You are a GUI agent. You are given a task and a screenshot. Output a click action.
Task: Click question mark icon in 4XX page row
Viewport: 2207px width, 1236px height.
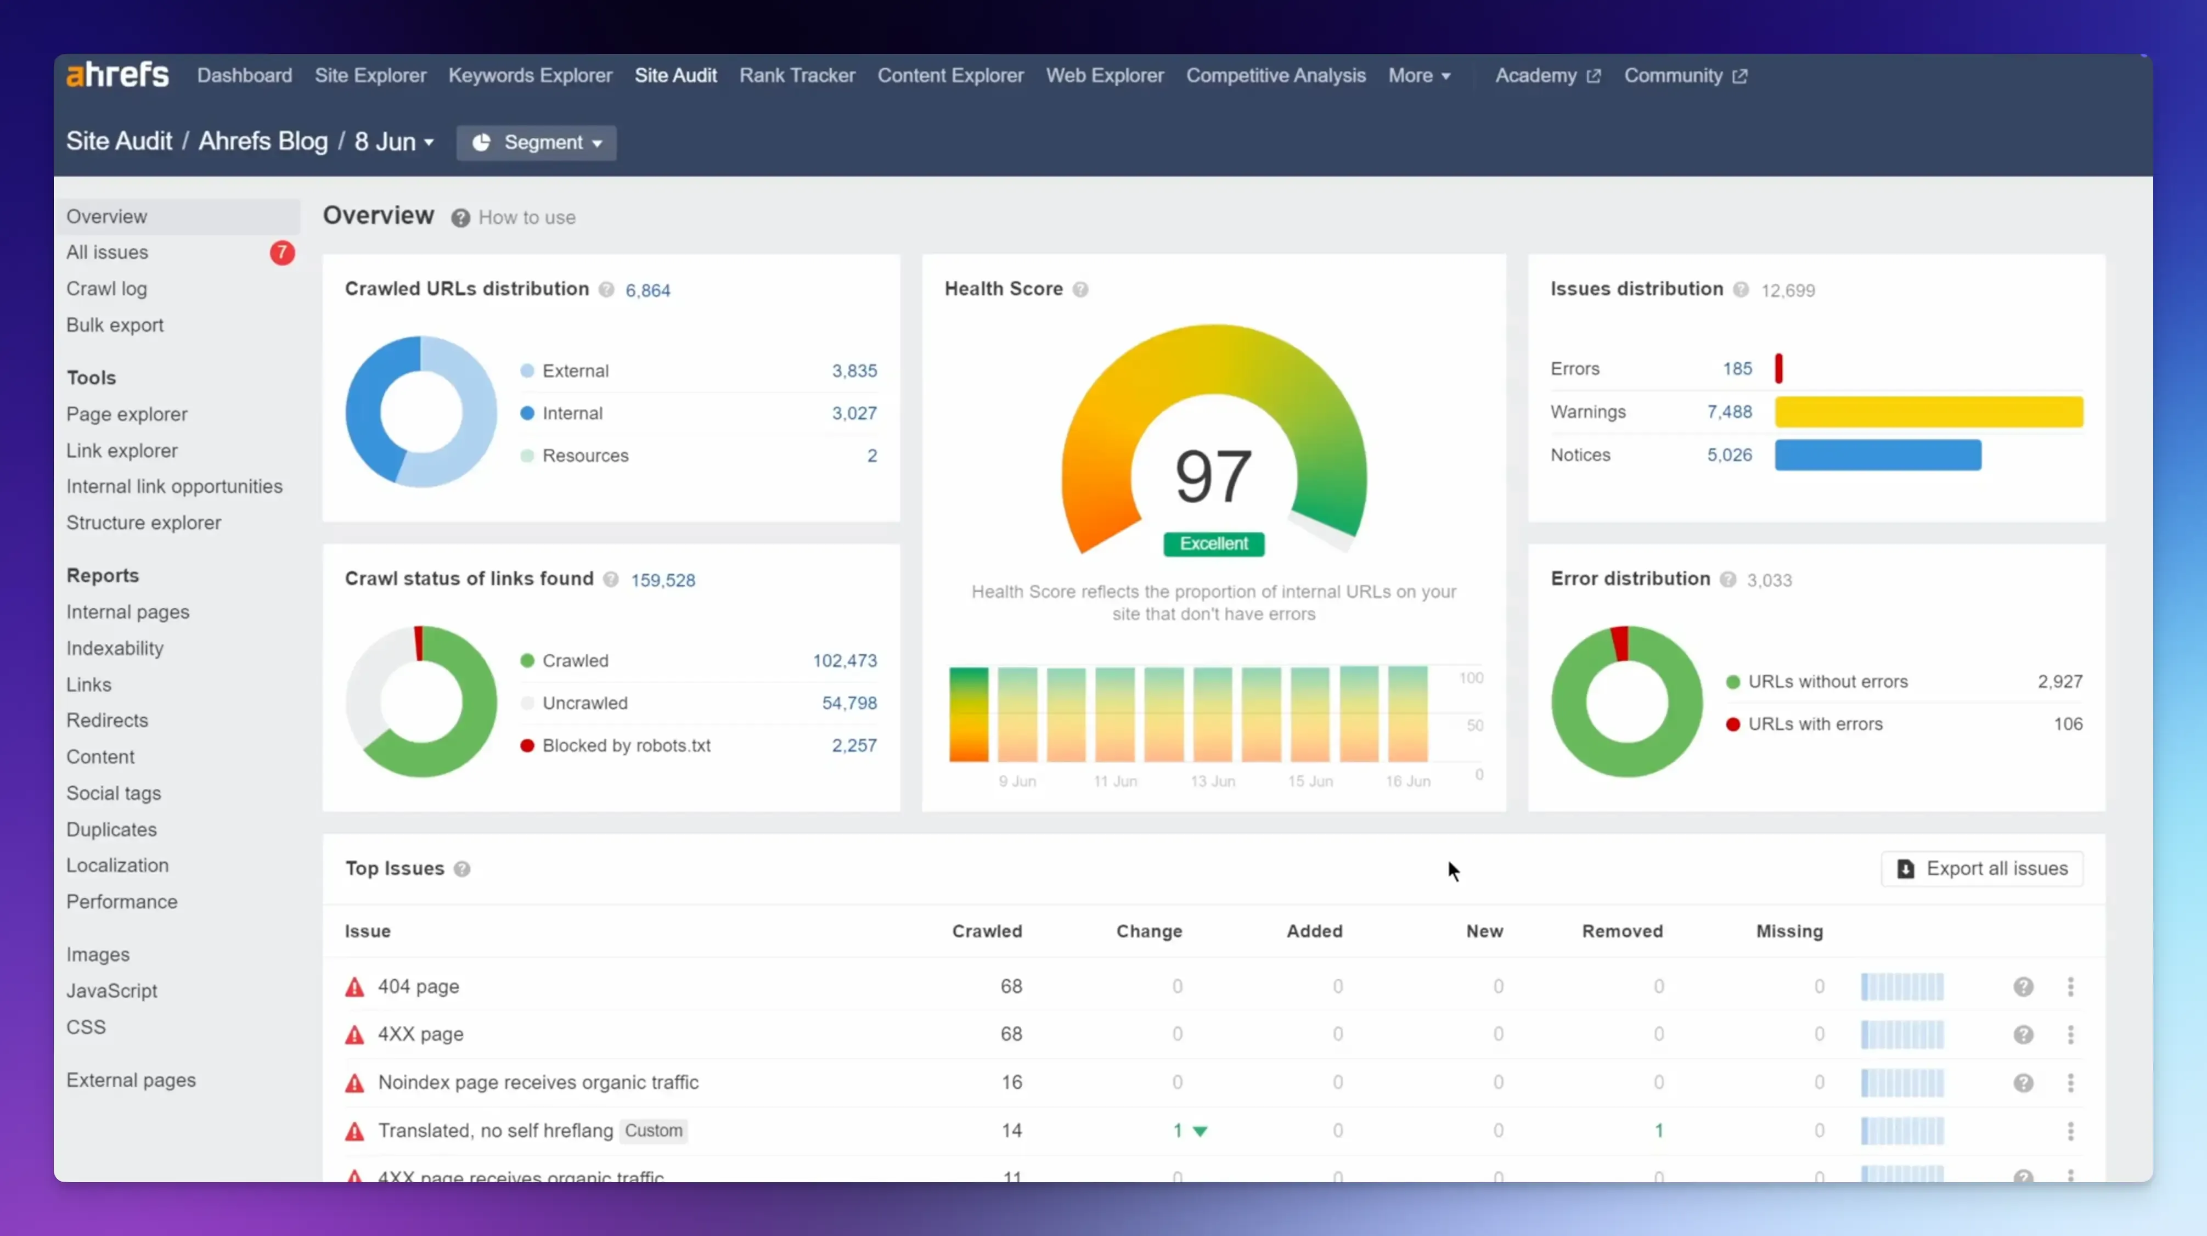pyautogui.click(x=2023, y=1035)
